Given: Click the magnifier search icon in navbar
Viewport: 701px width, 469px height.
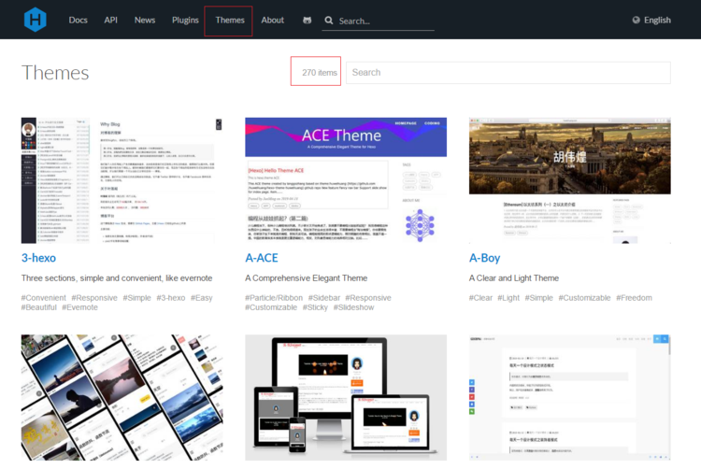Looking at the screenshot, I should pos(329,21).
